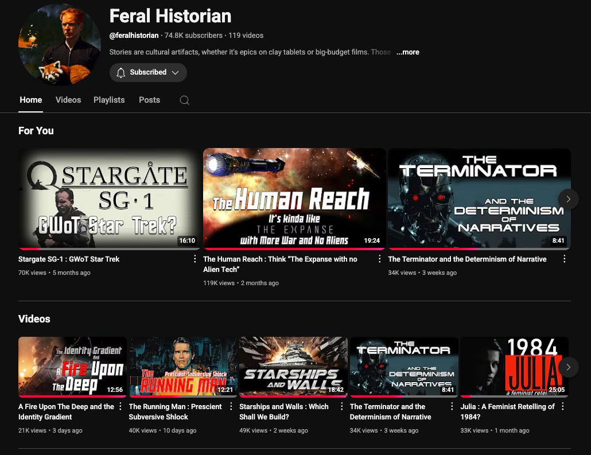
Task: Play the Starships and Walls thumbnail
Action: (293, 367)
